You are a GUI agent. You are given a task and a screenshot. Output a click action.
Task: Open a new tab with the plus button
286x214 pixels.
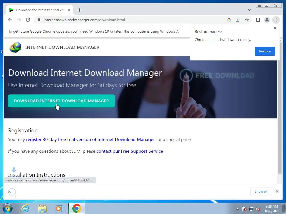click(79, 10)
